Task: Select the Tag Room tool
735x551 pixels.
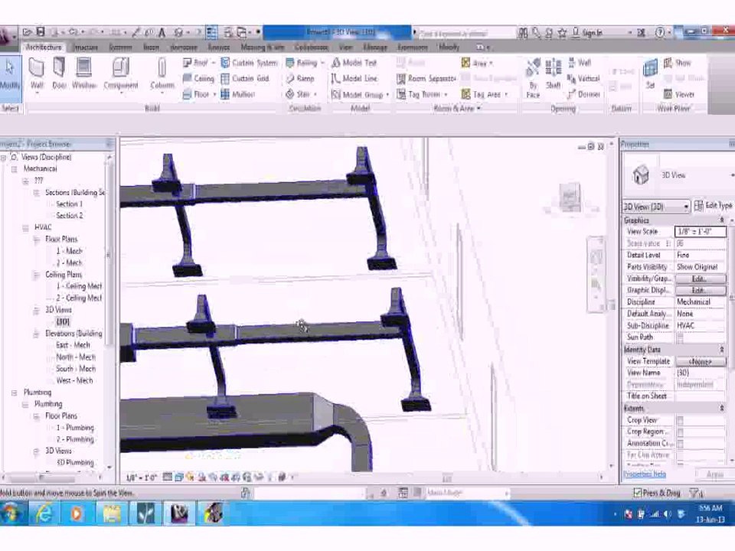Action: (422, 95)
